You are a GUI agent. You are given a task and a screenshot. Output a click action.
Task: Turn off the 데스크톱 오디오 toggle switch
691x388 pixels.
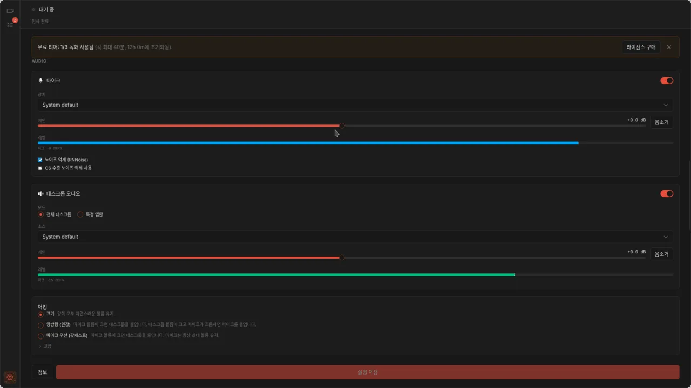click(667, 193)
